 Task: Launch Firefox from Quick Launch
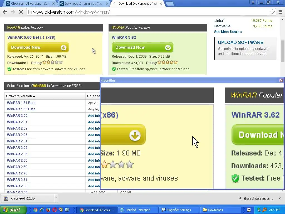point(48,210)
